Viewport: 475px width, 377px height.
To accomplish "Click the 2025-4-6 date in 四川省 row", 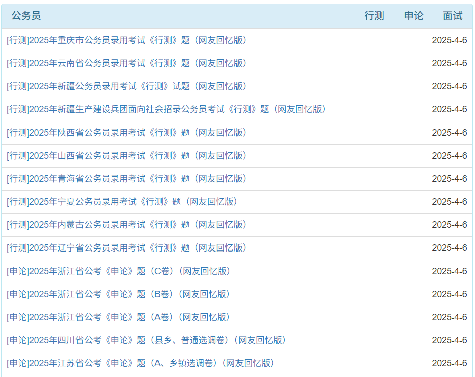I will click(x=449, y=340).
